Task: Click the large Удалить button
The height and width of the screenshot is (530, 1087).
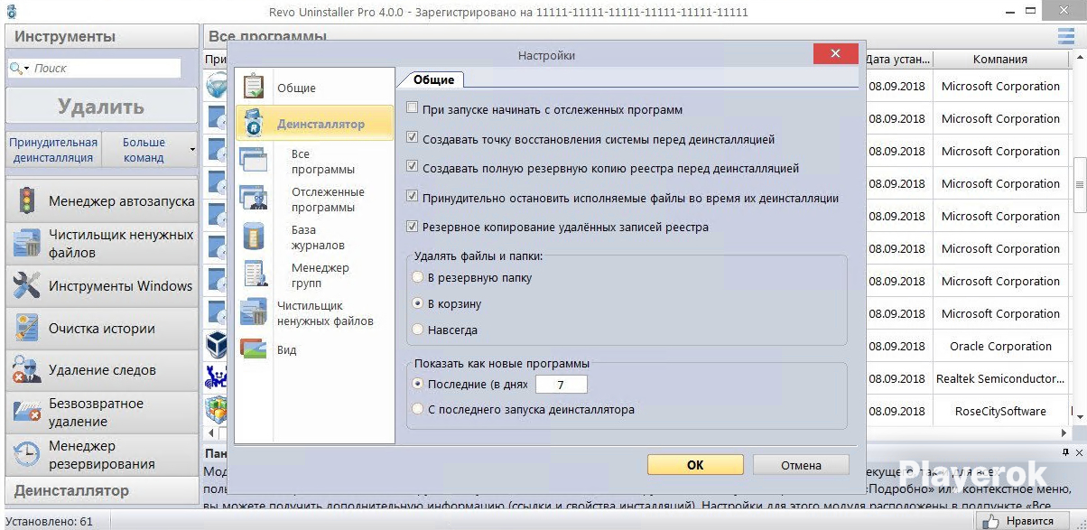Action: click(x=101, y=107)
